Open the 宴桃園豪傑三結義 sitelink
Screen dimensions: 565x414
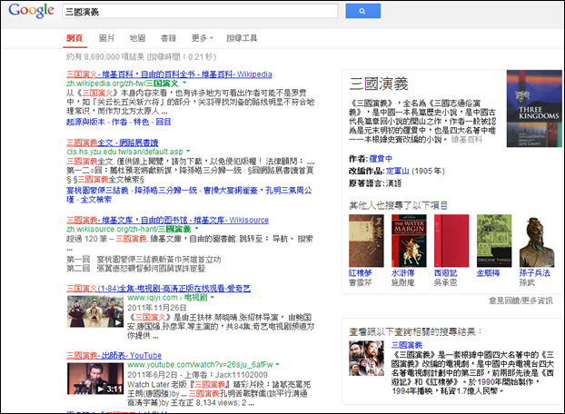pyautogui.click(x=98, y=191)
